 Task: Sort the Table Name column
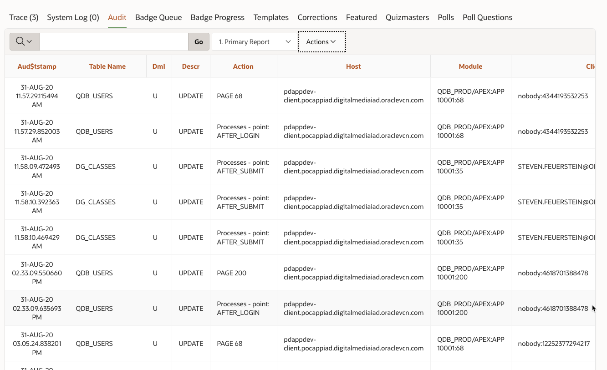tap(107, 66)
